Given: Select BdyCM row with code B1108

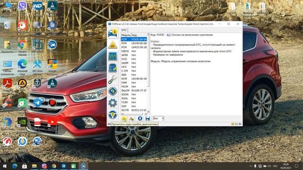Looking at the screenshot, I should point(134,91).
